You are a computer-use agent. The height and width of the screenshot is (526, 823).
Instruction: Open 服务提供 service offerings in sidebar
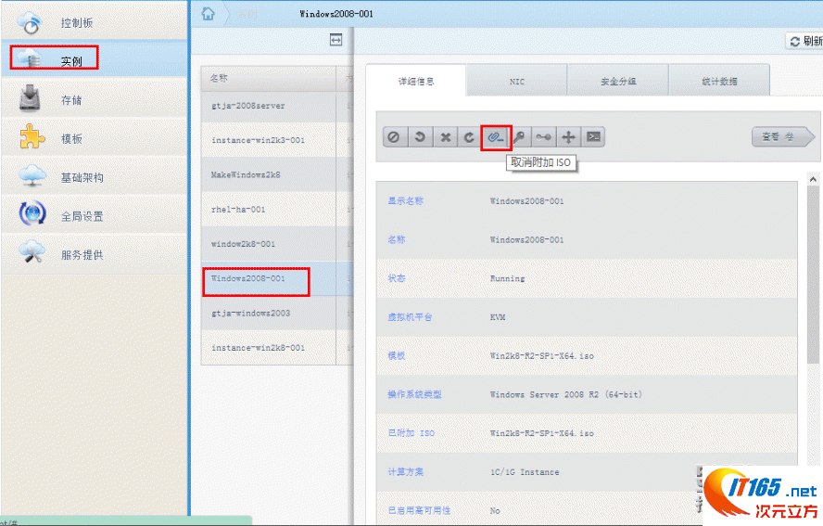tap(95, 254)
